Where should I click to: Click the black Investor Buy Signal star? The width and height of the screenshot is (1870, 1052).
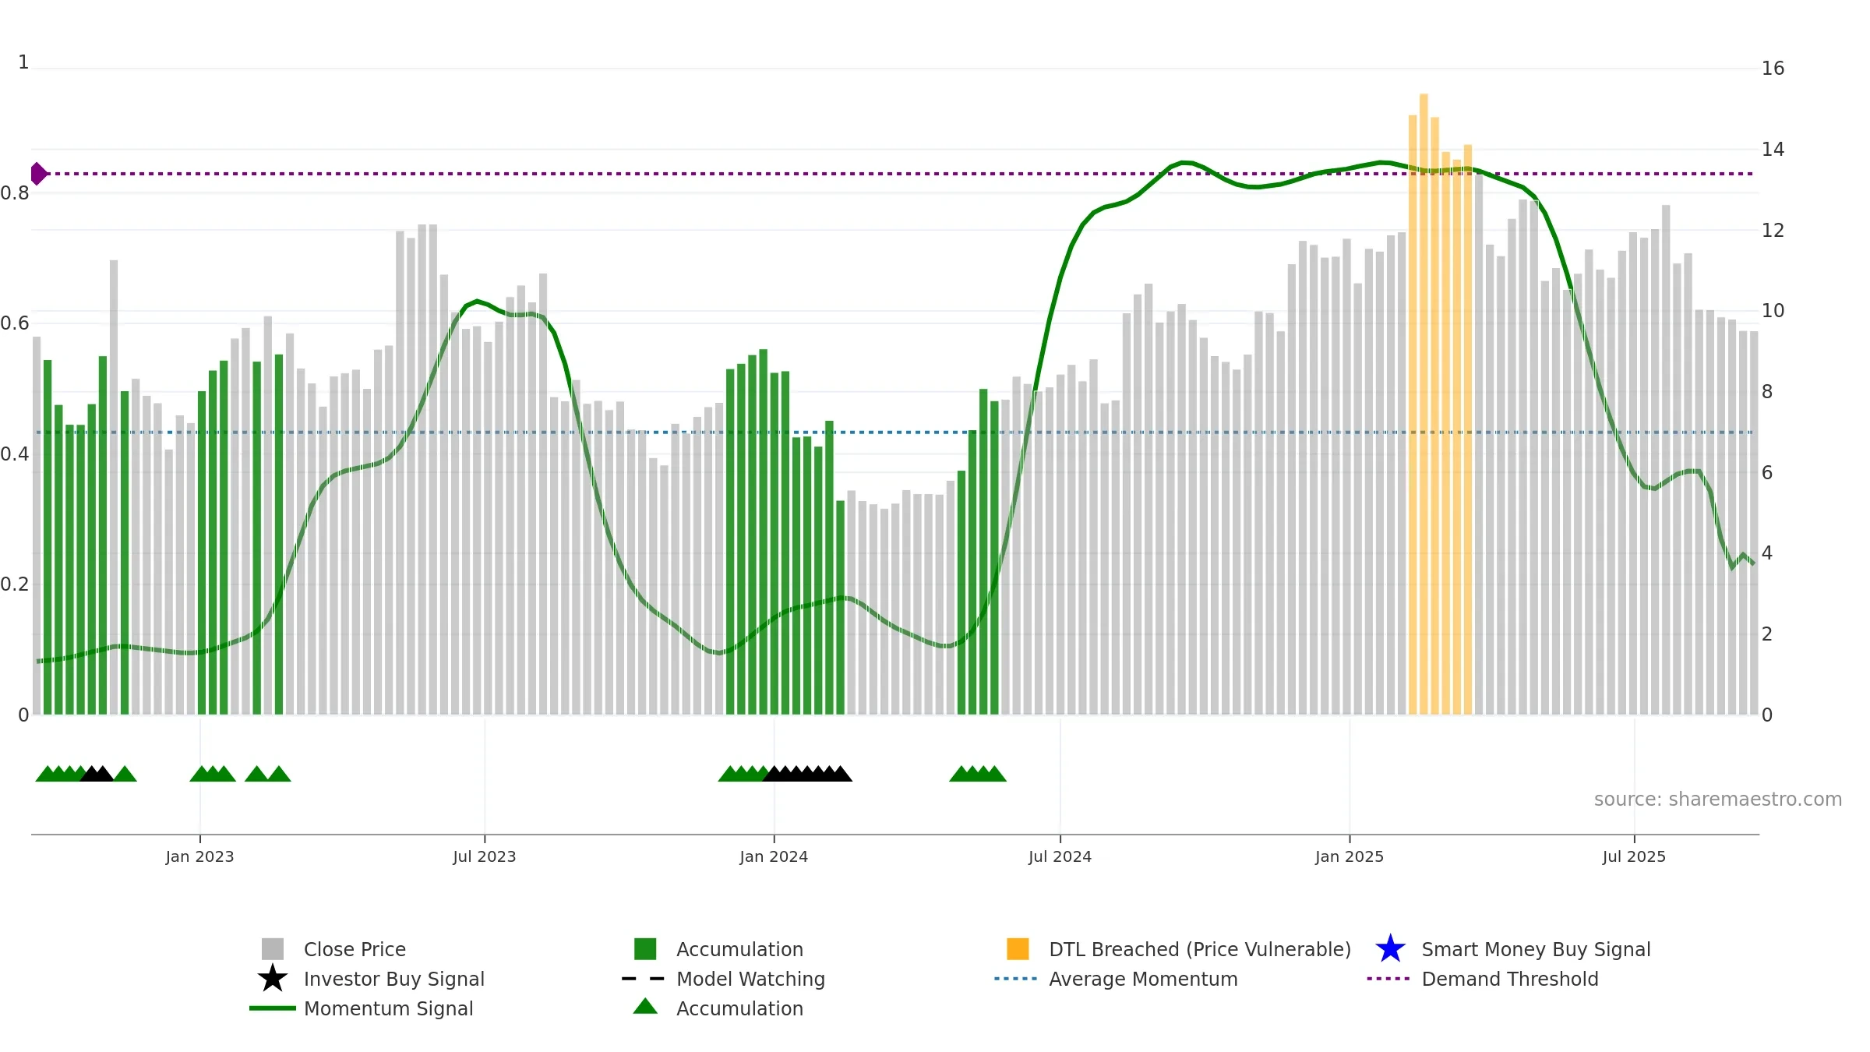(273, 978)
